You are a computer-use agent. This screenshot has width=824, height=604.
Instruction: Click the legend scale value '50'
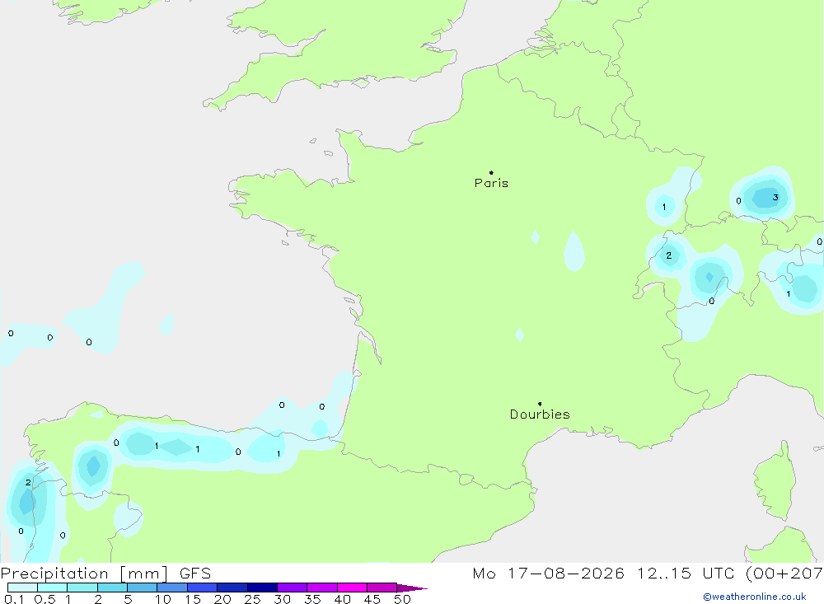click(402, 599)
